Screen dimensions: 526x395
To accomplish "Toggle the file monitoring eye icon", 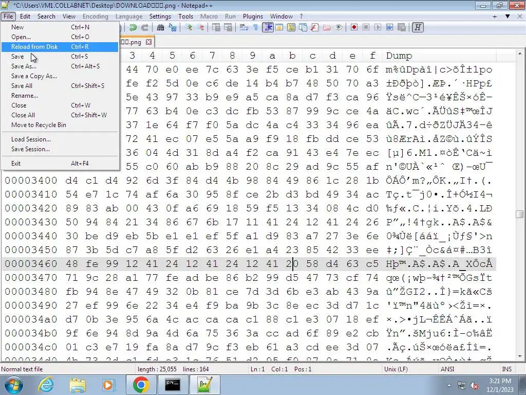I will [x=339, y=28].
